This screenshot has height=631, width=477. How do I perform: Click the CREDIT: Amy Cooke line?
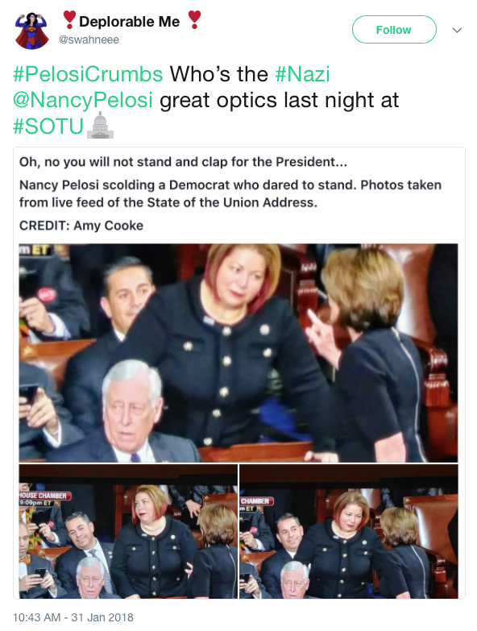(81, 226)
